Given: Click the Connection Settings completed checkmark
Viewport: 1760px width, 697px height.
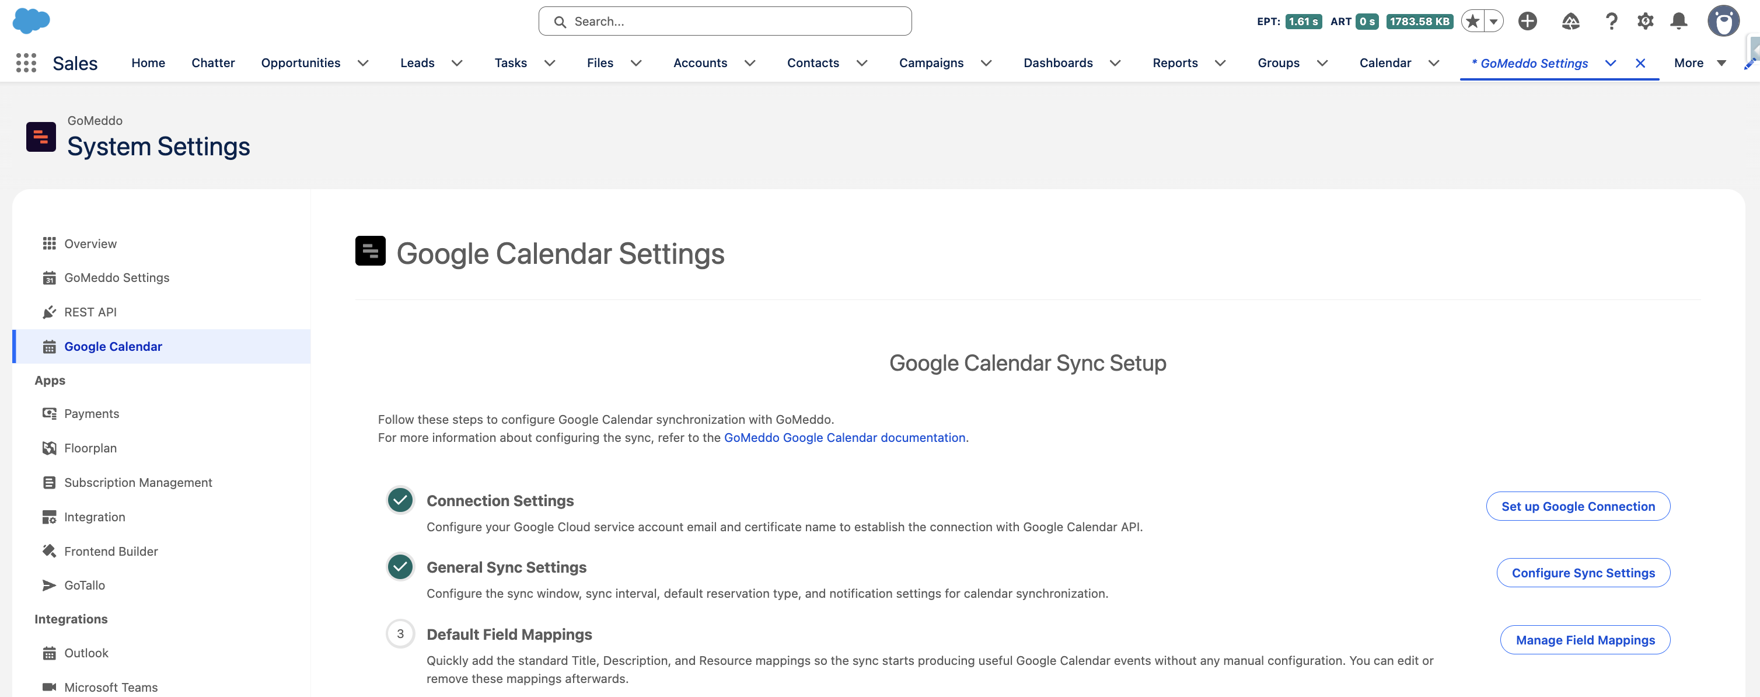Looking at the screenshot, I should 400,500.
